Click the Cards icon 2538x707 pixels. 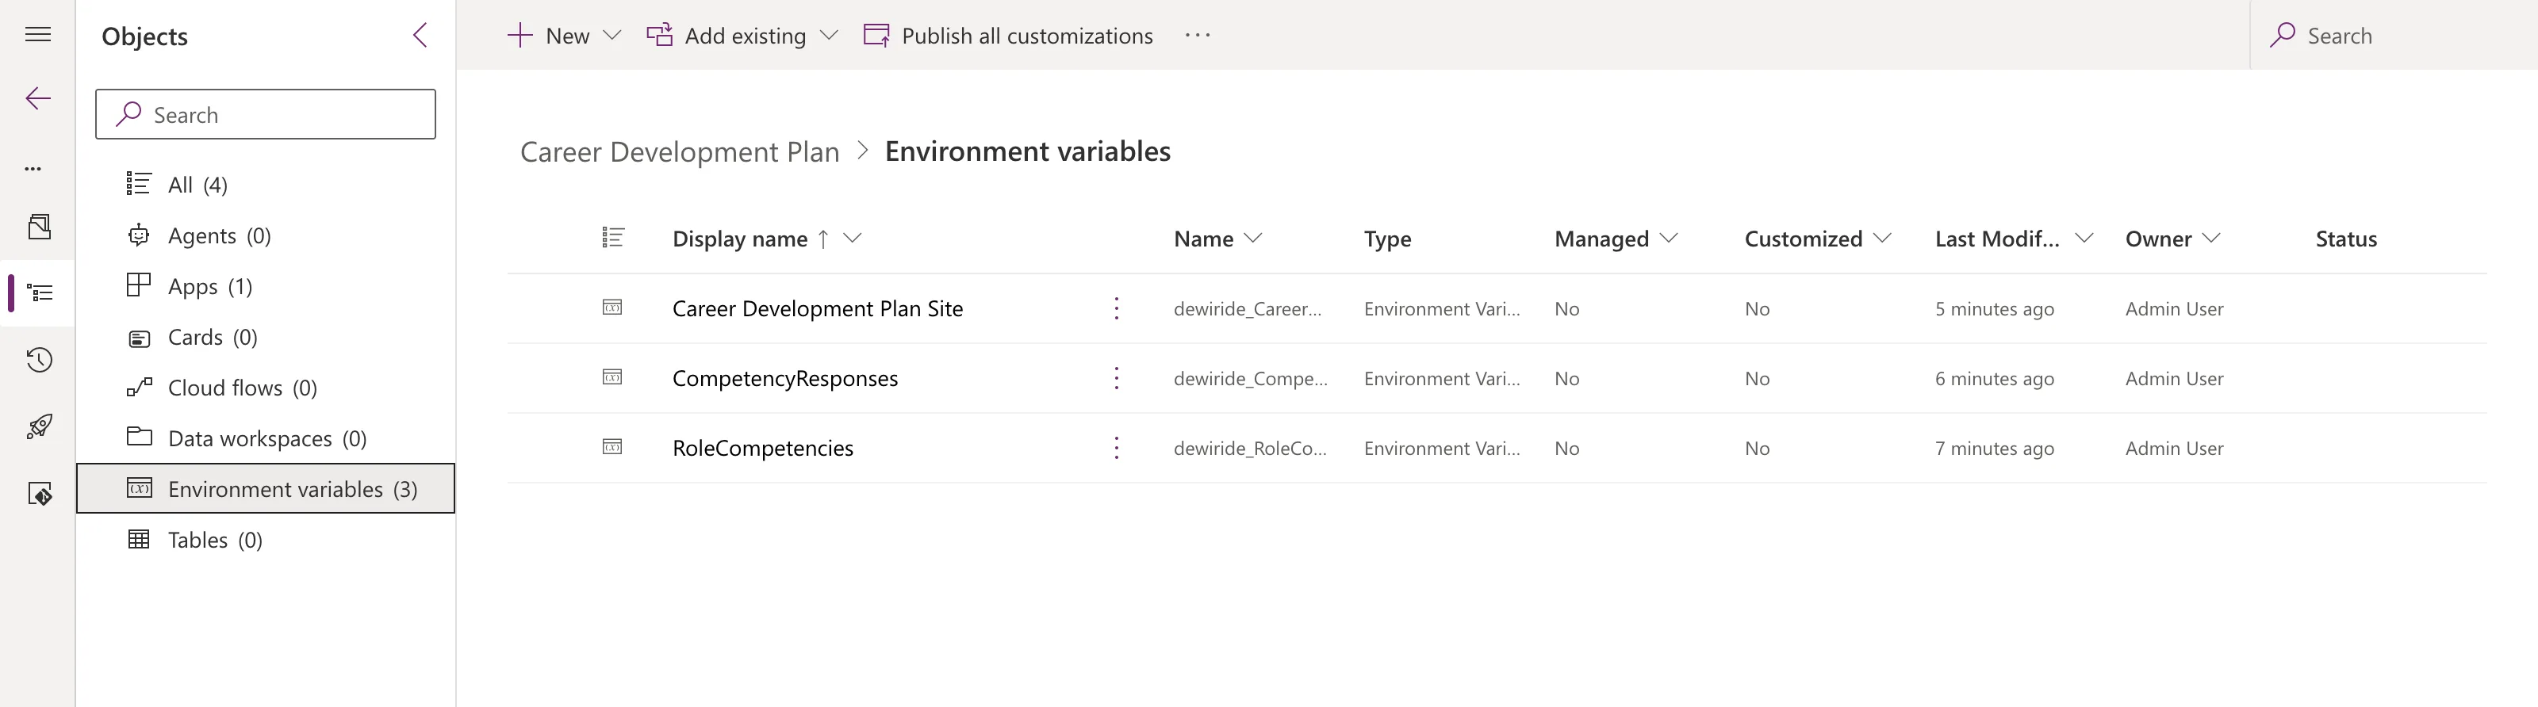(139, 338)
